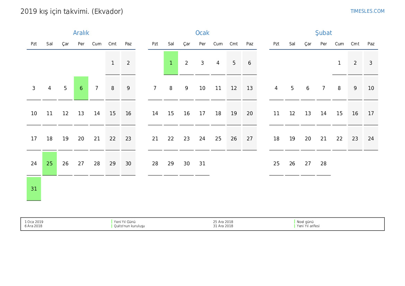Select highlighted January 1 in Ocak
The image size is (405, 286).
pyautogui.click(x=171, y=63)
